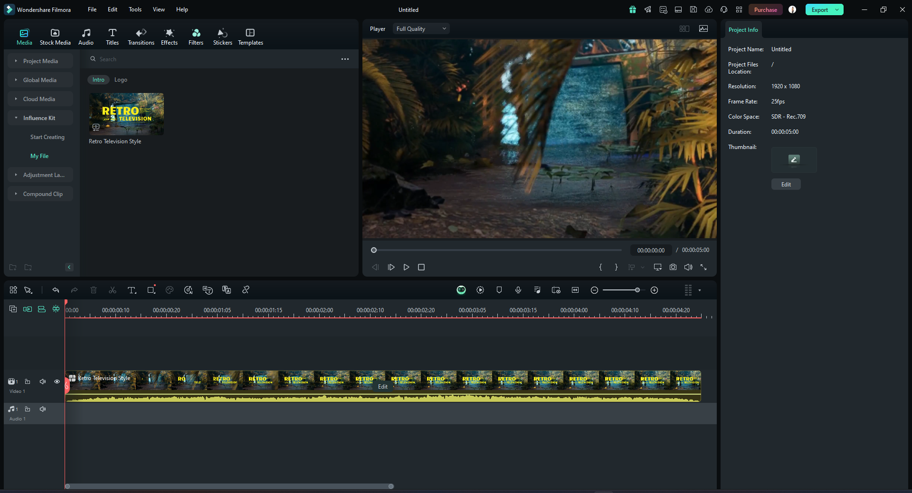912x493 pixels.
Task: Mute the Audio 1 track
Action: coord(43,409)
